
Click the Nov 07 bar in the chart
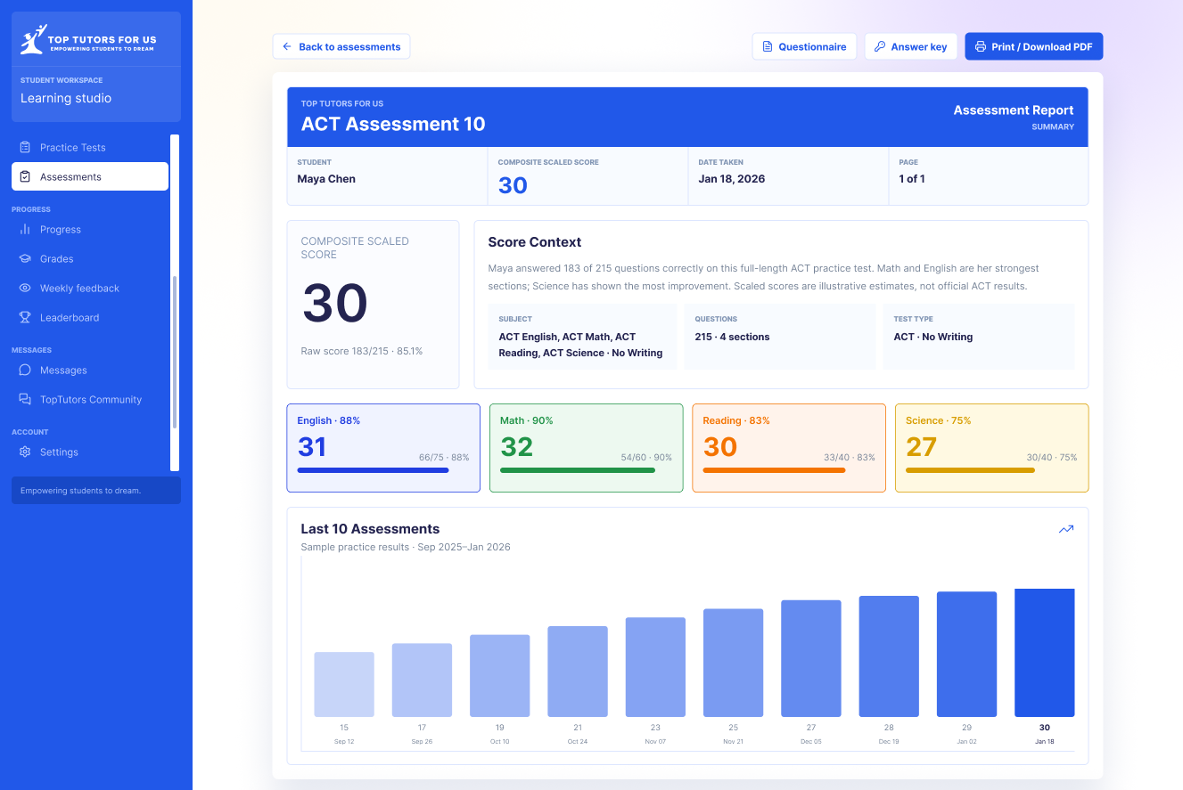[655, 667]
